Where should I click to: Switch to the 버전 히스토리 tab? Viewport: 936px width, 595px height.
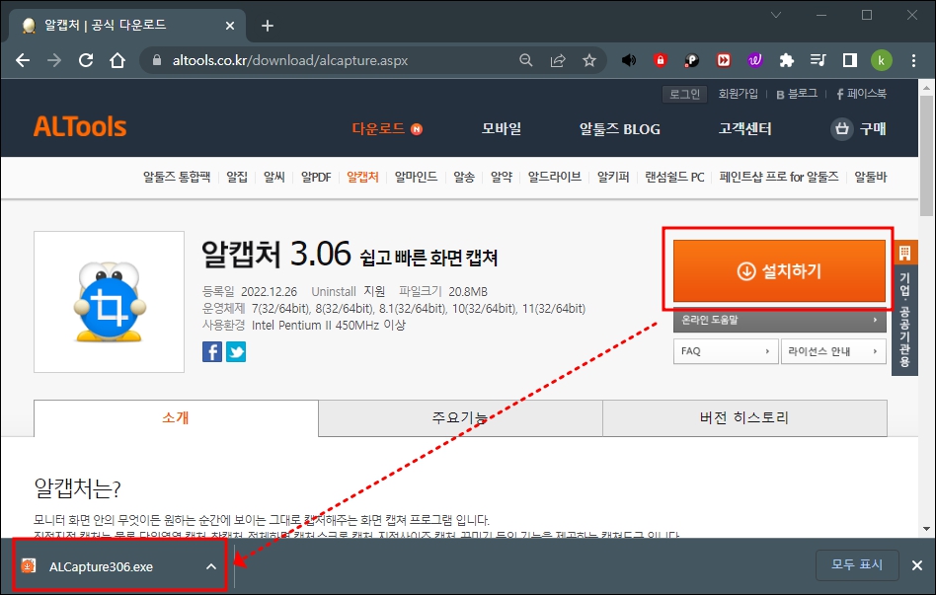point(744,418)
